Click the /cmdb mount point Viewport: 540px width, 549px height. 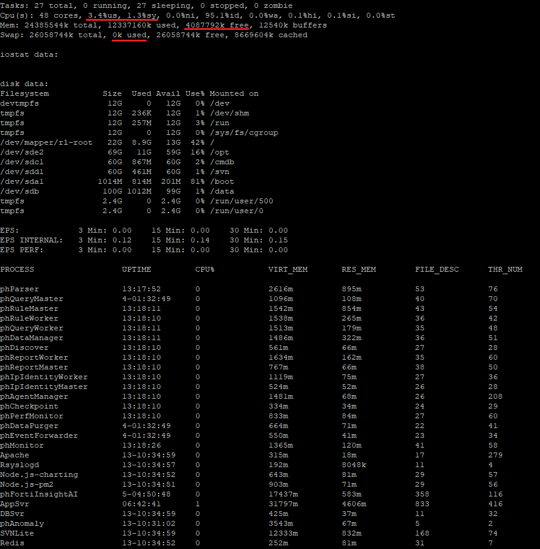(222, 162)
